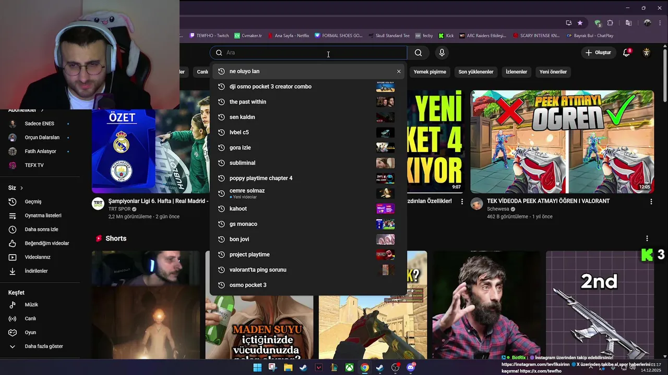
Task: Choose 'gs monaco' search suggestion
Action: coord(308,224)
